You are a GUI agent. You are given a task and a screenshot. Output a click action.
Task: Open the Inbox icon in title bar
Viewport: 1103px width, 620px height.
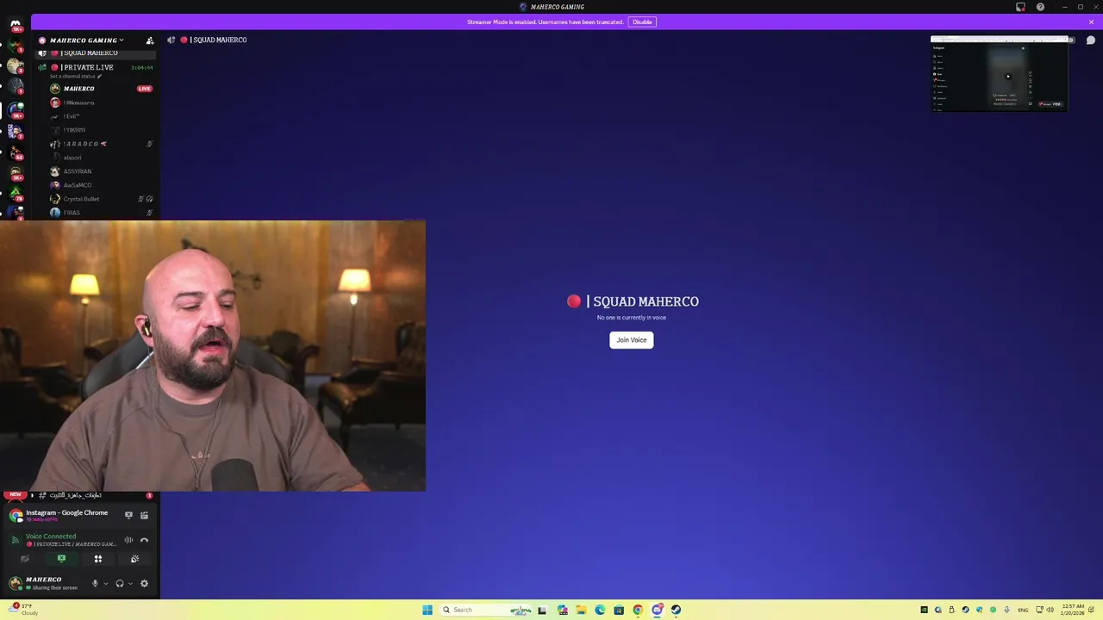1020,7
